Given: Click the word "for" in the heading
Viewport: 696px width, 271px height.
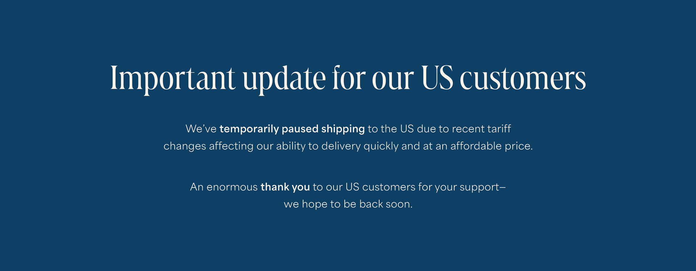Looking at the screenshot, I should coord(348,78).
